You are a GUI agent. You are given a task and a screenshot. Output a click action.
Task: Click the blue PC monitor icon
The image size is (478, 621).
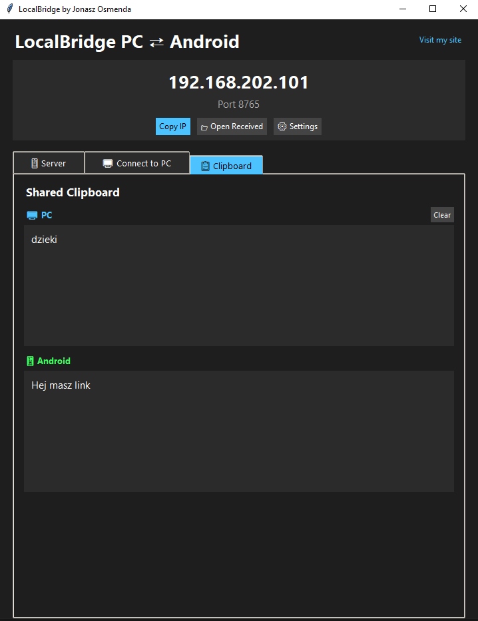pos(32,215)
